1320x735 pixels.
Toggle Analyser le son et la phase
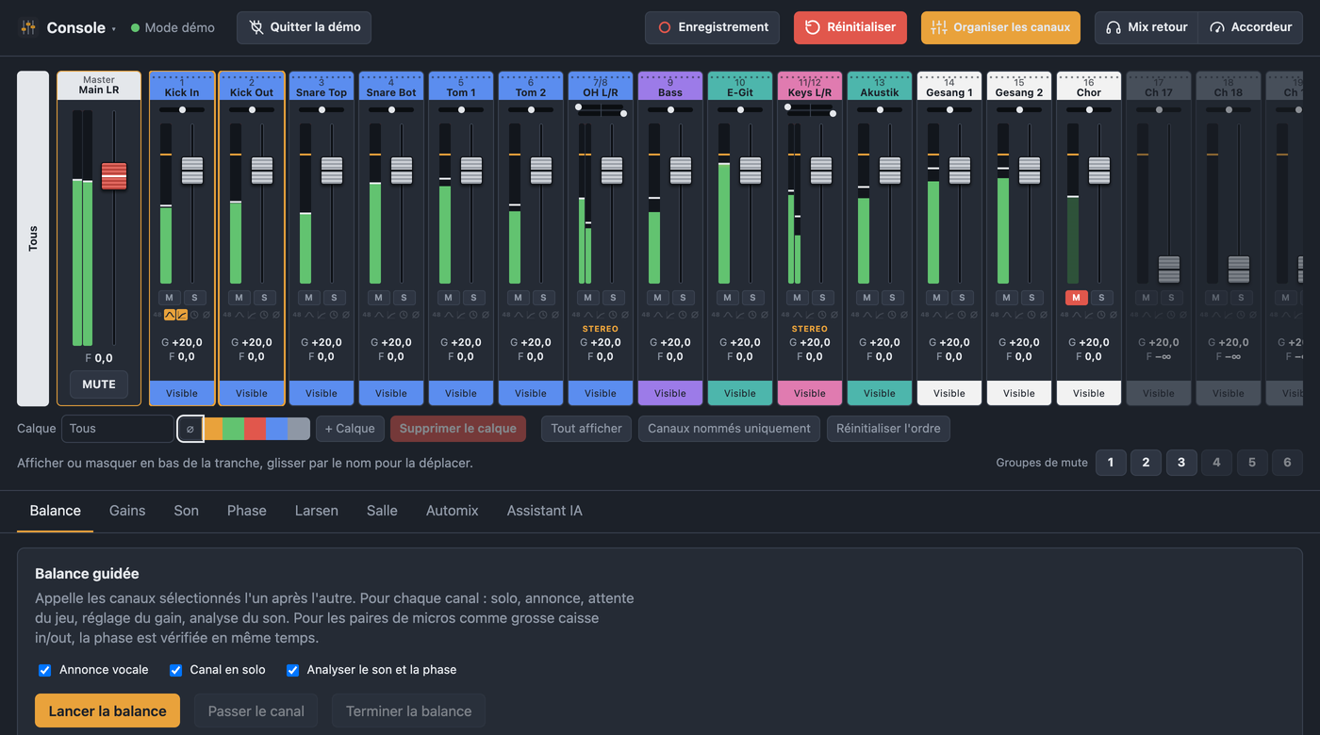tap(292, 670)
